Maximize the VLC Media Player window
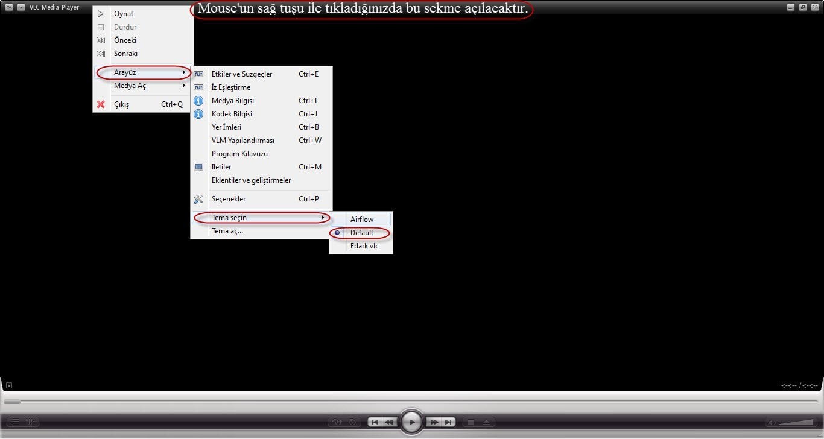 (x=803, y=7)
